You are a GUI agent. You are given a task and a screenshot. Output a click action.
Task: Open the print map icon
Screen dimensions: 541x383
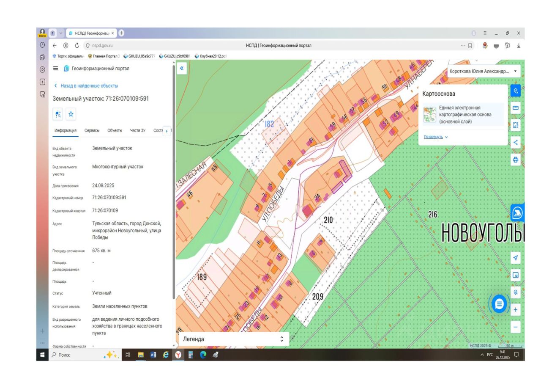tap(515, 160)
